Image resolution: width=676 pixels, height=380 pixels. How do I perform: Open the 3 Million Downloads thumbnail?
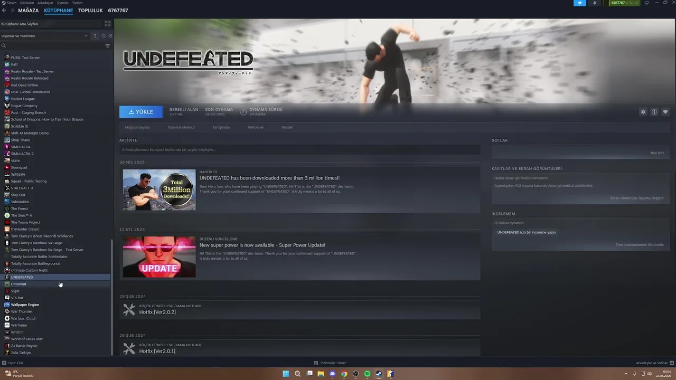click(159, 189)
